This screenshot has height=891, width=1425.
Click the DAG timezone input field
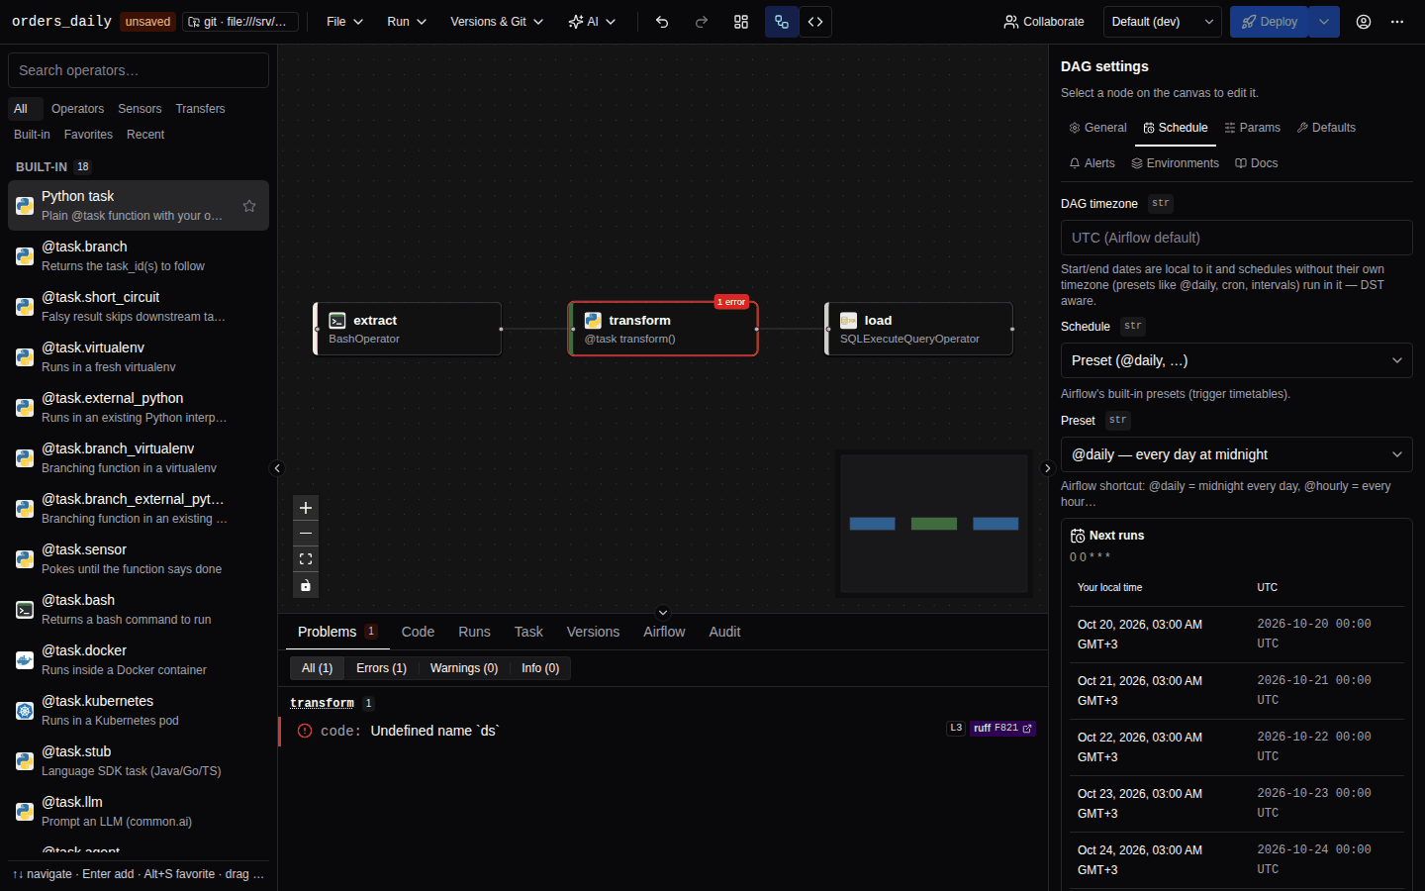coord(1237,238)
